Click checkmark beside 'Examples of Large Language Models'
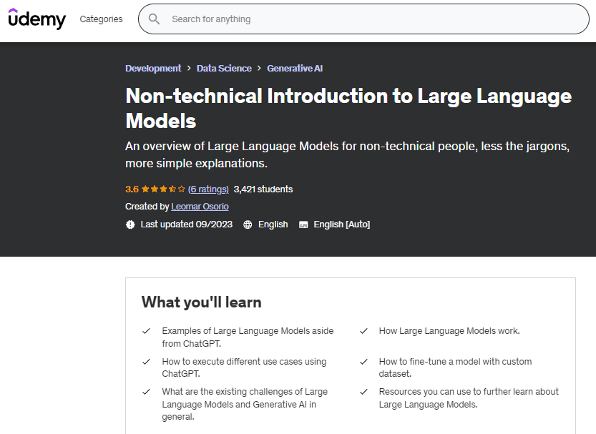596x434 pixels. 146,331
